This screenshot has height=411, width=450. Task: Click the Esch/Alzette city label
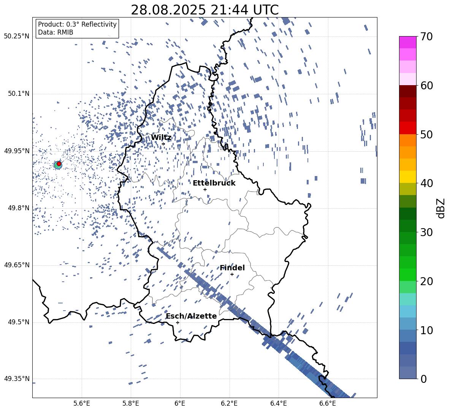(192, 316)
